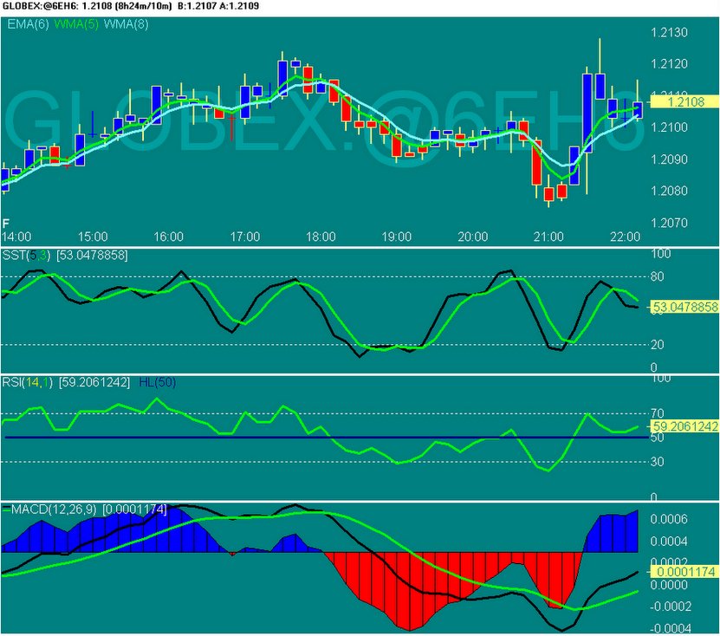Click the 20:00 time axis label
The width and height of the screenshot is (720, 636).
pos(472,237)
